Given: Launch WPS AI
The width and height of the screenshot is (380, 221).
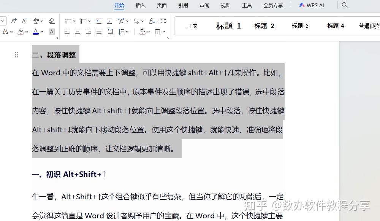Looking at the screenshot, I should tap(312, 5).
